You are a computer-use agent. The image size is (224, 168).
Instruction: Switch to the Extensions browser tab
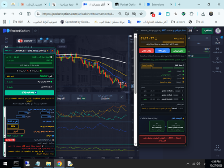159,4
